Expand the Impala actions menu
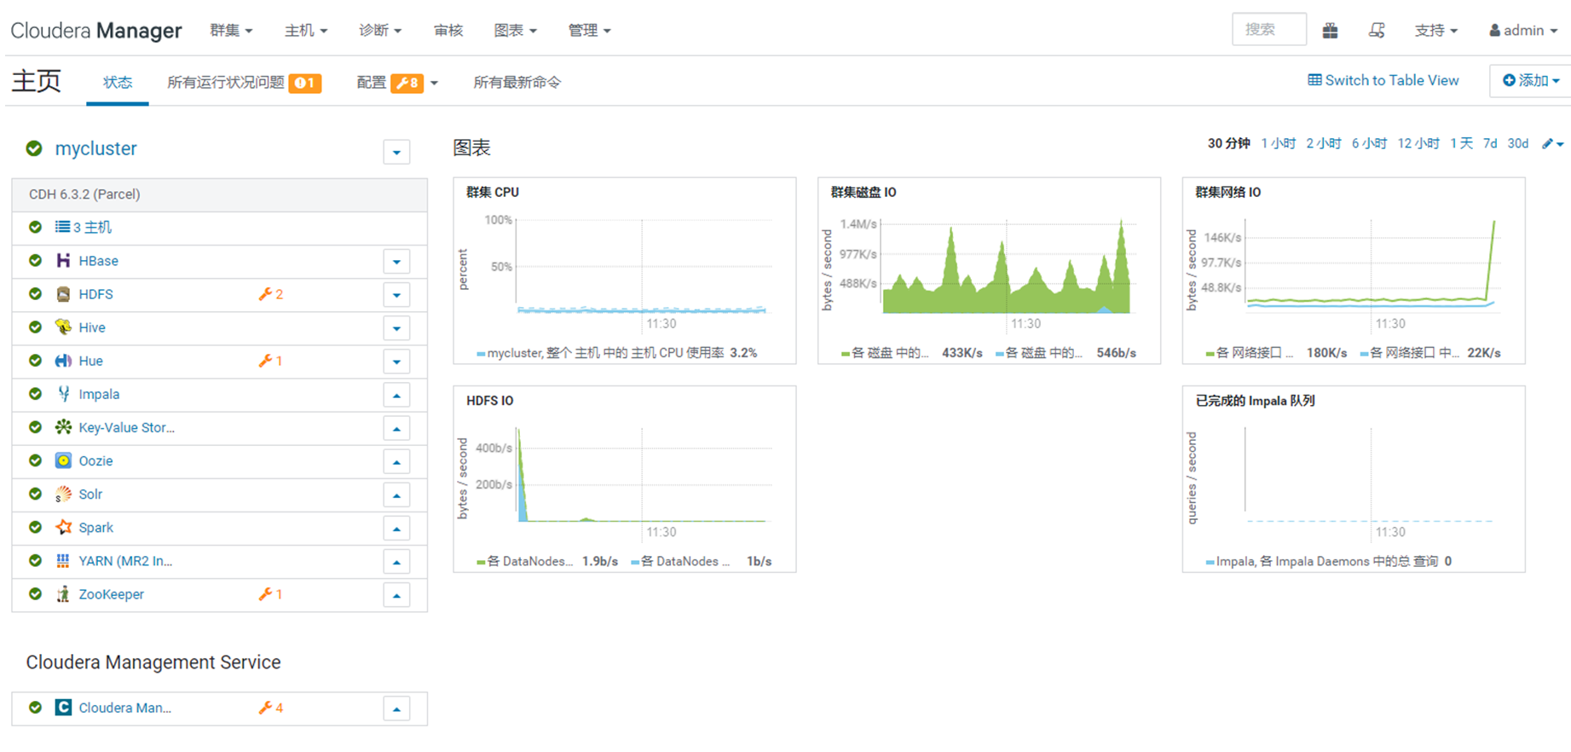Screen dimensions: 1571x752 tap(396, 395)
